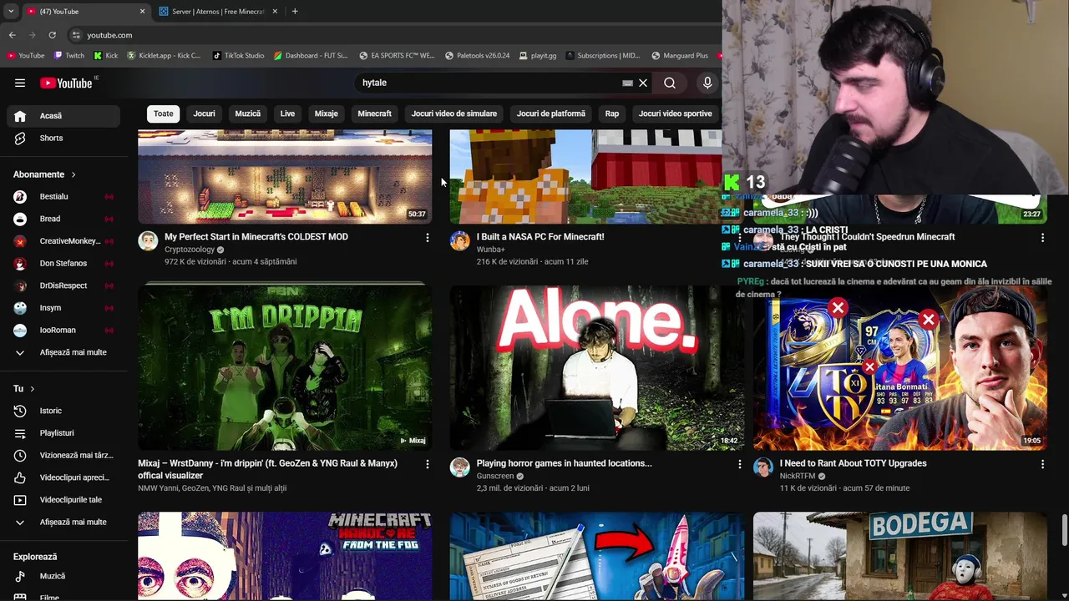Open the NickRTFM channel avatar
This screenshot has height=601, width=1069.
tap(763, 467)
